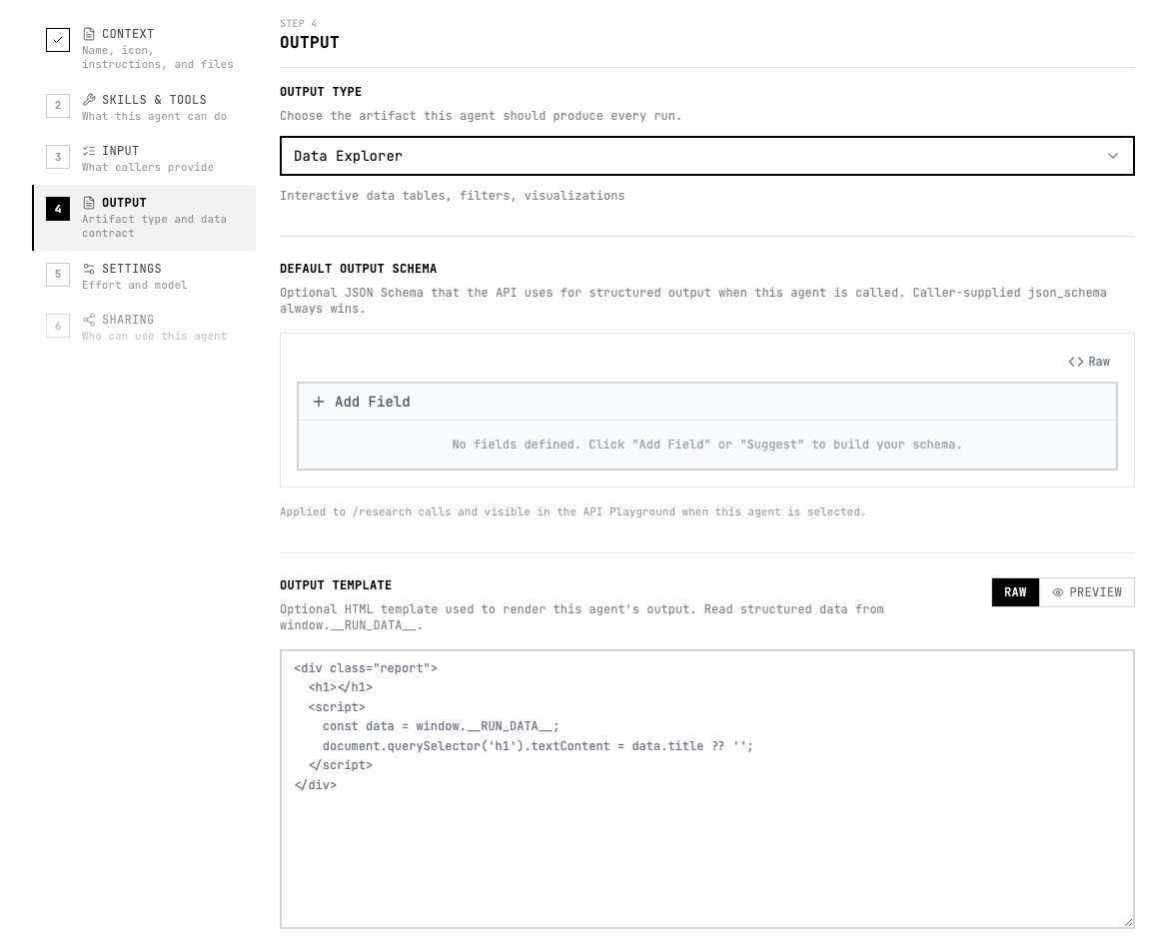Go to the Skills & Tools step

[x=144, y=107]
